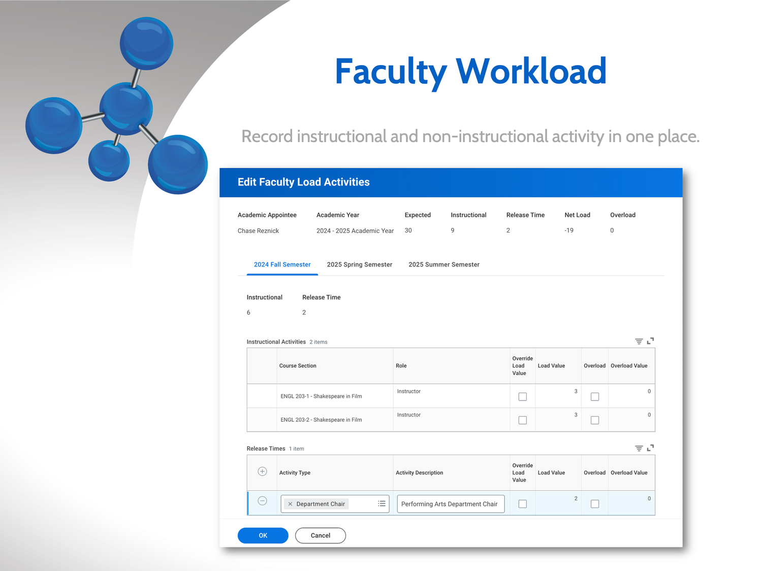Expand Release Times grid to full screen
The image size is (762, 571).
pos(651,448)
